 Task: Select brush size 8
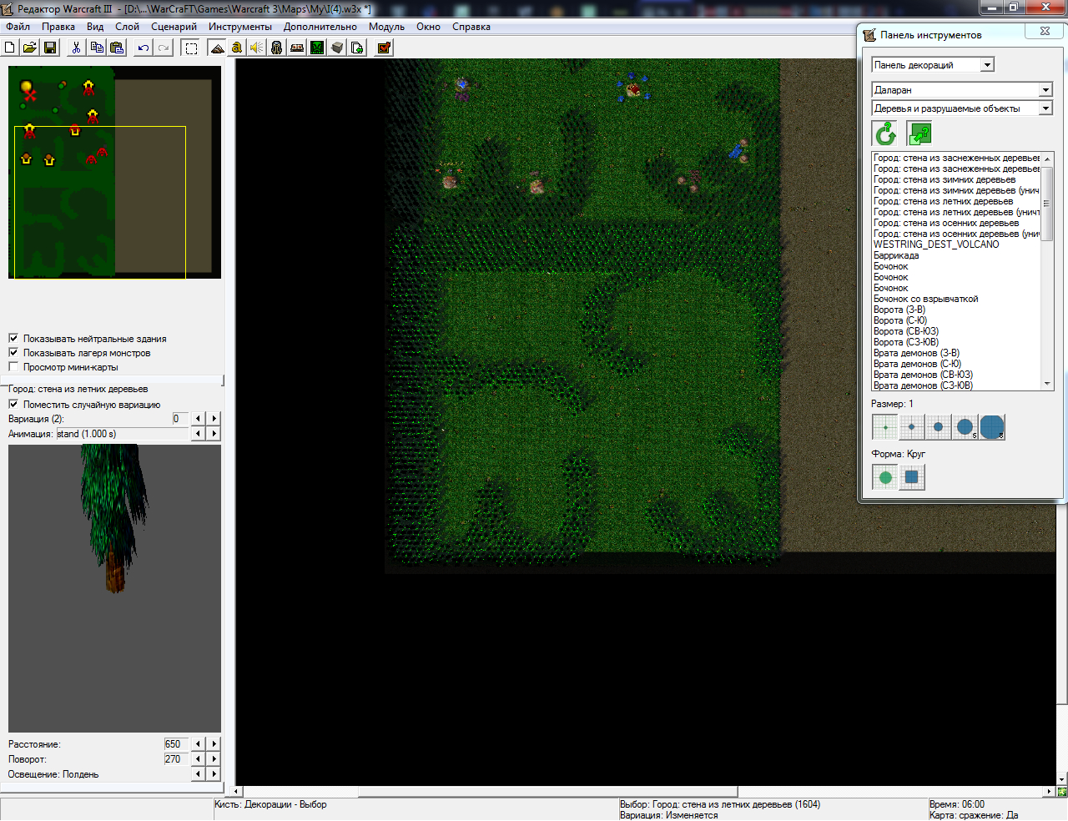992,427
